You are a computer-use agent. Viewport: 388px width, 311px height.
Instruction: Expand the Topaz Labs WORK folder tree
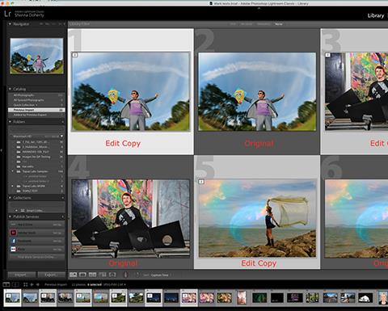pyautogui.click(x=12, y=186)
